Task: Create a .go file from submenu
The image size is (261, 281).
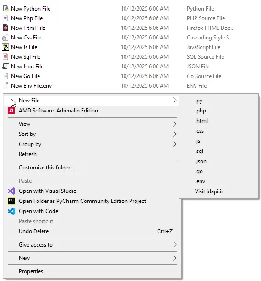Action: click(x=219, y=171)
